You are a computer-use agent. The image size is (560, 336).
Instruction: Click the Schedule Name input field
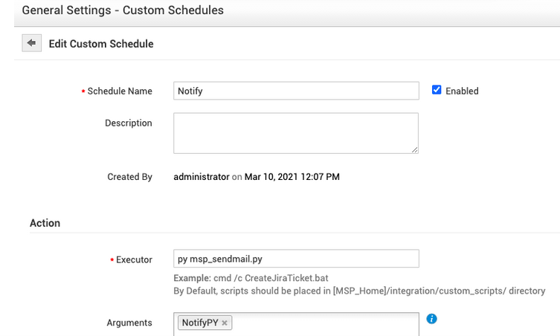point(296,91)
